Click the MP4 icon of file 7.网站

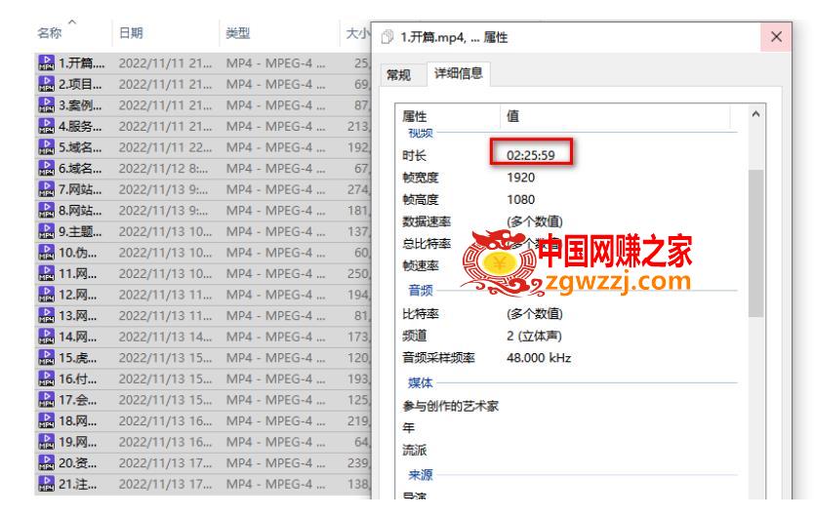pos(46,189)
